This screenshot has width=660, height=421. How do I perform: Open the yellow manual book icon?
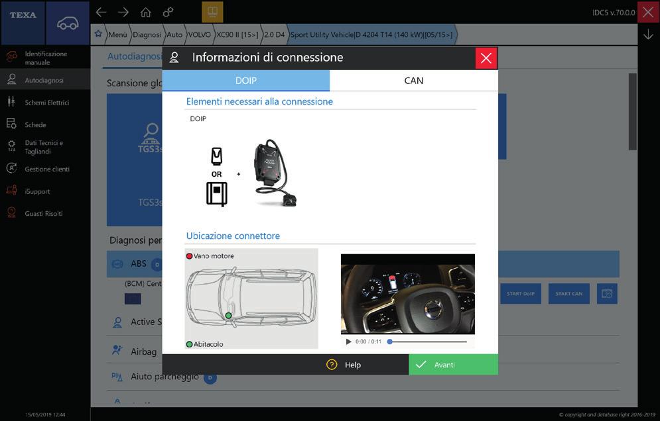(x=212, y=12)
